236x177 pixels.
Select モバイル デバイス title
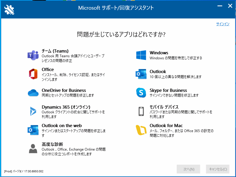pyautogui.click(x=164, y=107)
